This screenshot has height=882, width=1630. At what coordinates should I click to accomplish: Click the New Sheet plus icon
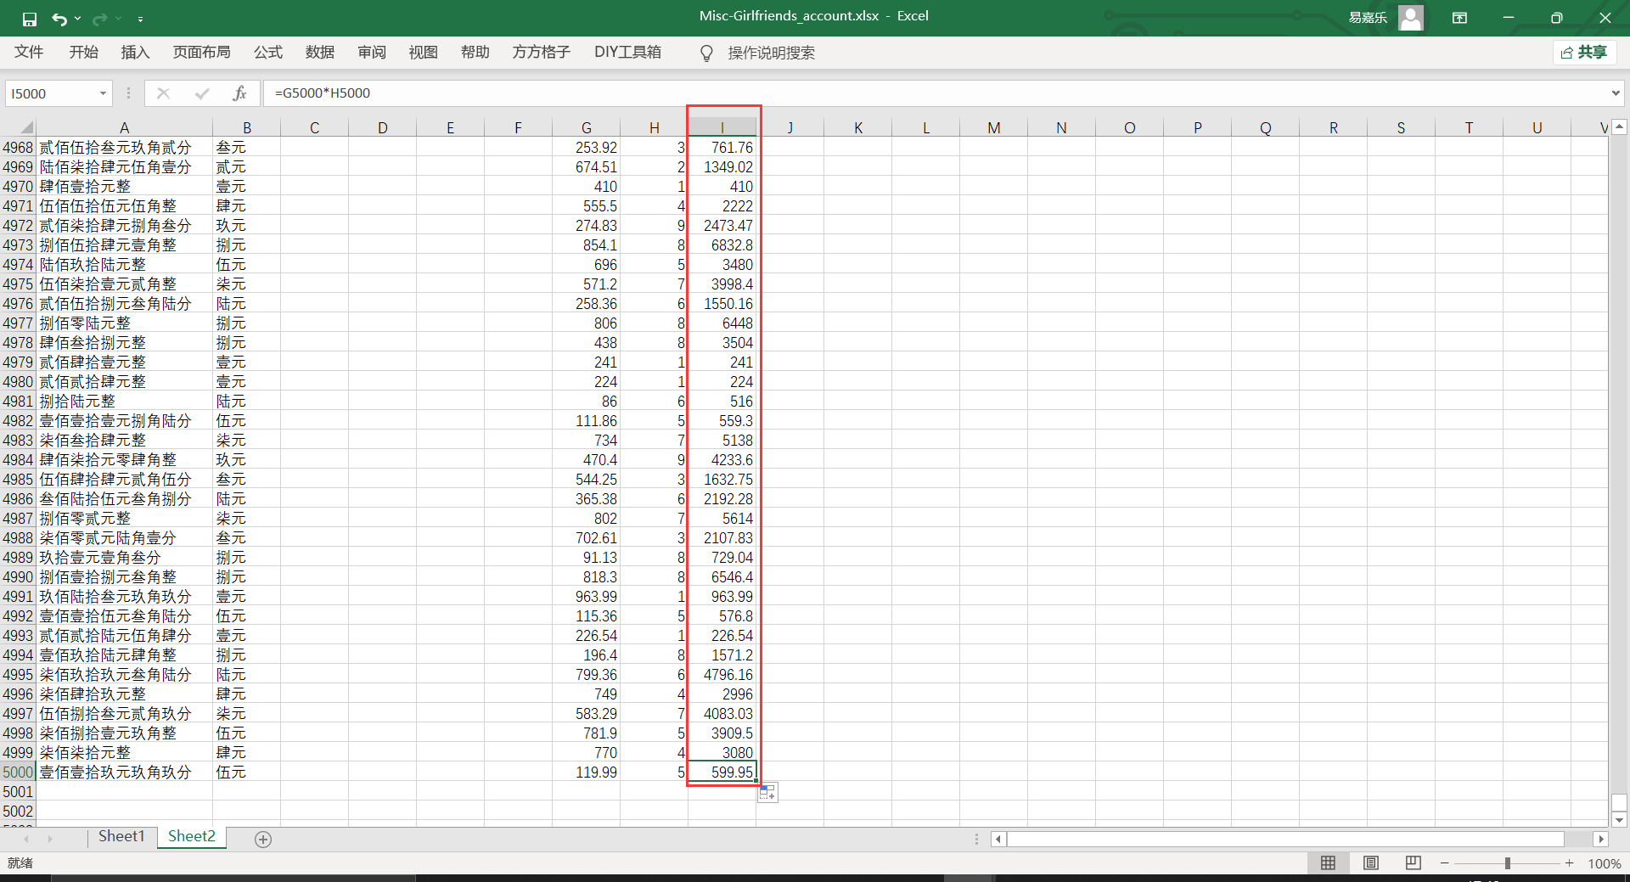click(x=263, y=840)
